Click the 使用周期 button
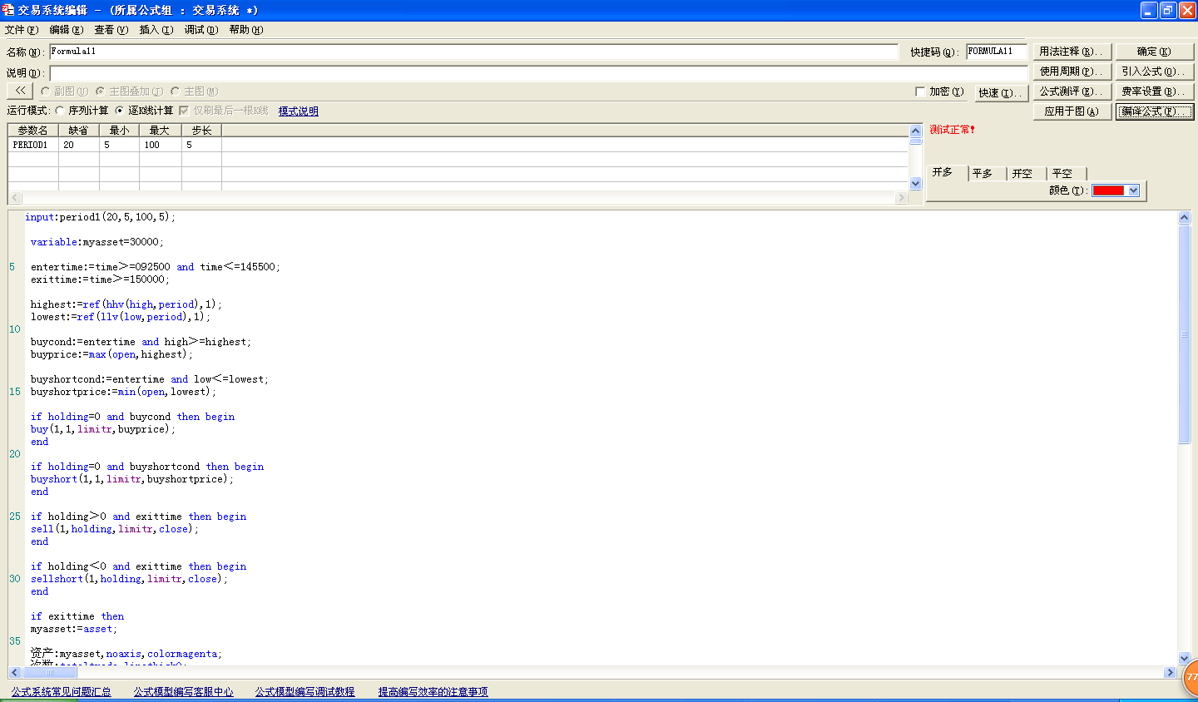 coord(1072,72)
